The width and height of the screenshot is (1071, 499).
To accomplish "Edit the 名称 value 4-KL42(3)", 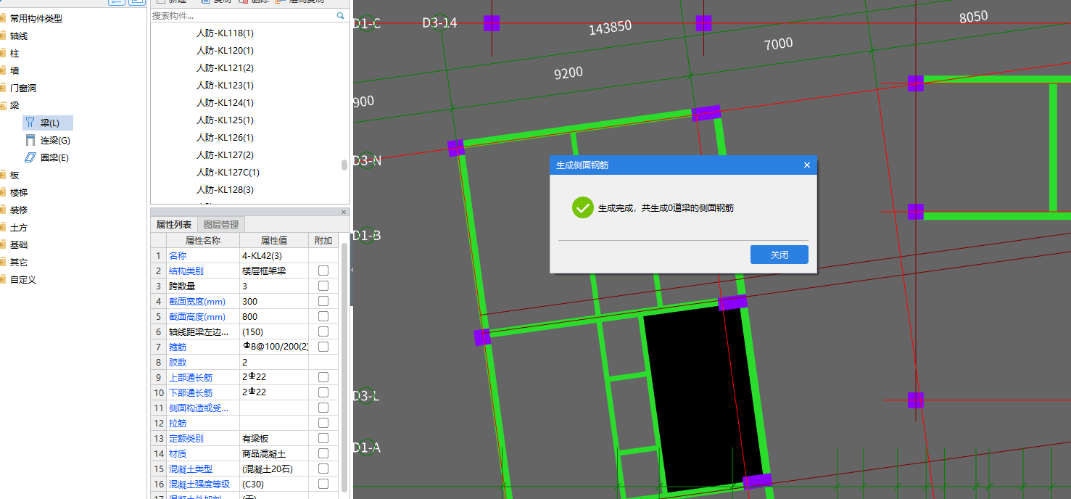I will (x=274, y=255).
